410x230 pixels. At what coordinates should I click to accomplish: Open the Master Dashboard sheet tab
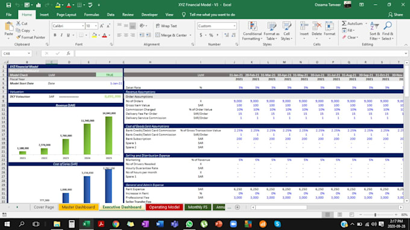pos(78,207)
